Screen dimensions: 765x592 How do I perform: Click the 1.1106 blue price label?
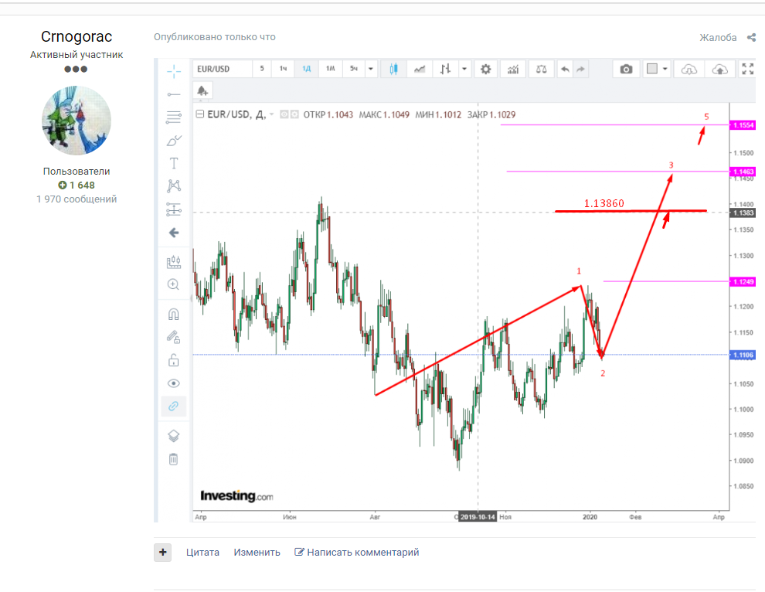coord(743,355)
